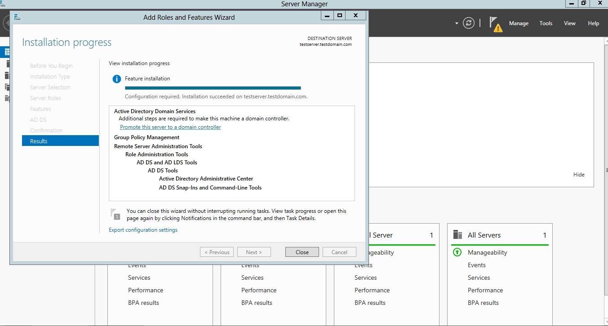
Task: Click the Cancel button
Action: pos(339,252)
